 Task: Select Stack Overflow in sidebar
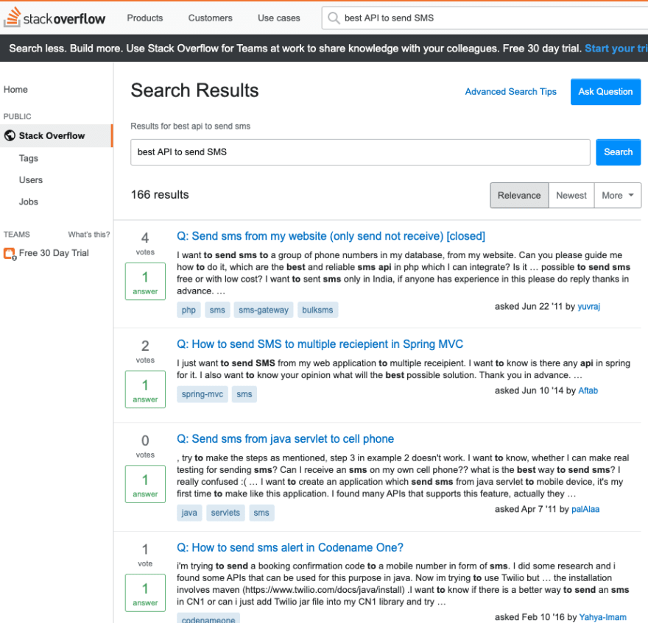(56, 135)
